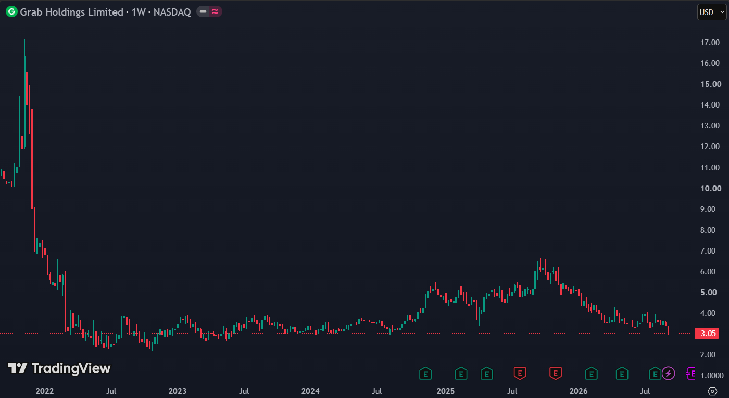Click the red 3.05 current price label
Image resolution: width=729 pixels, height=398 pixels.
pos(708,334)
